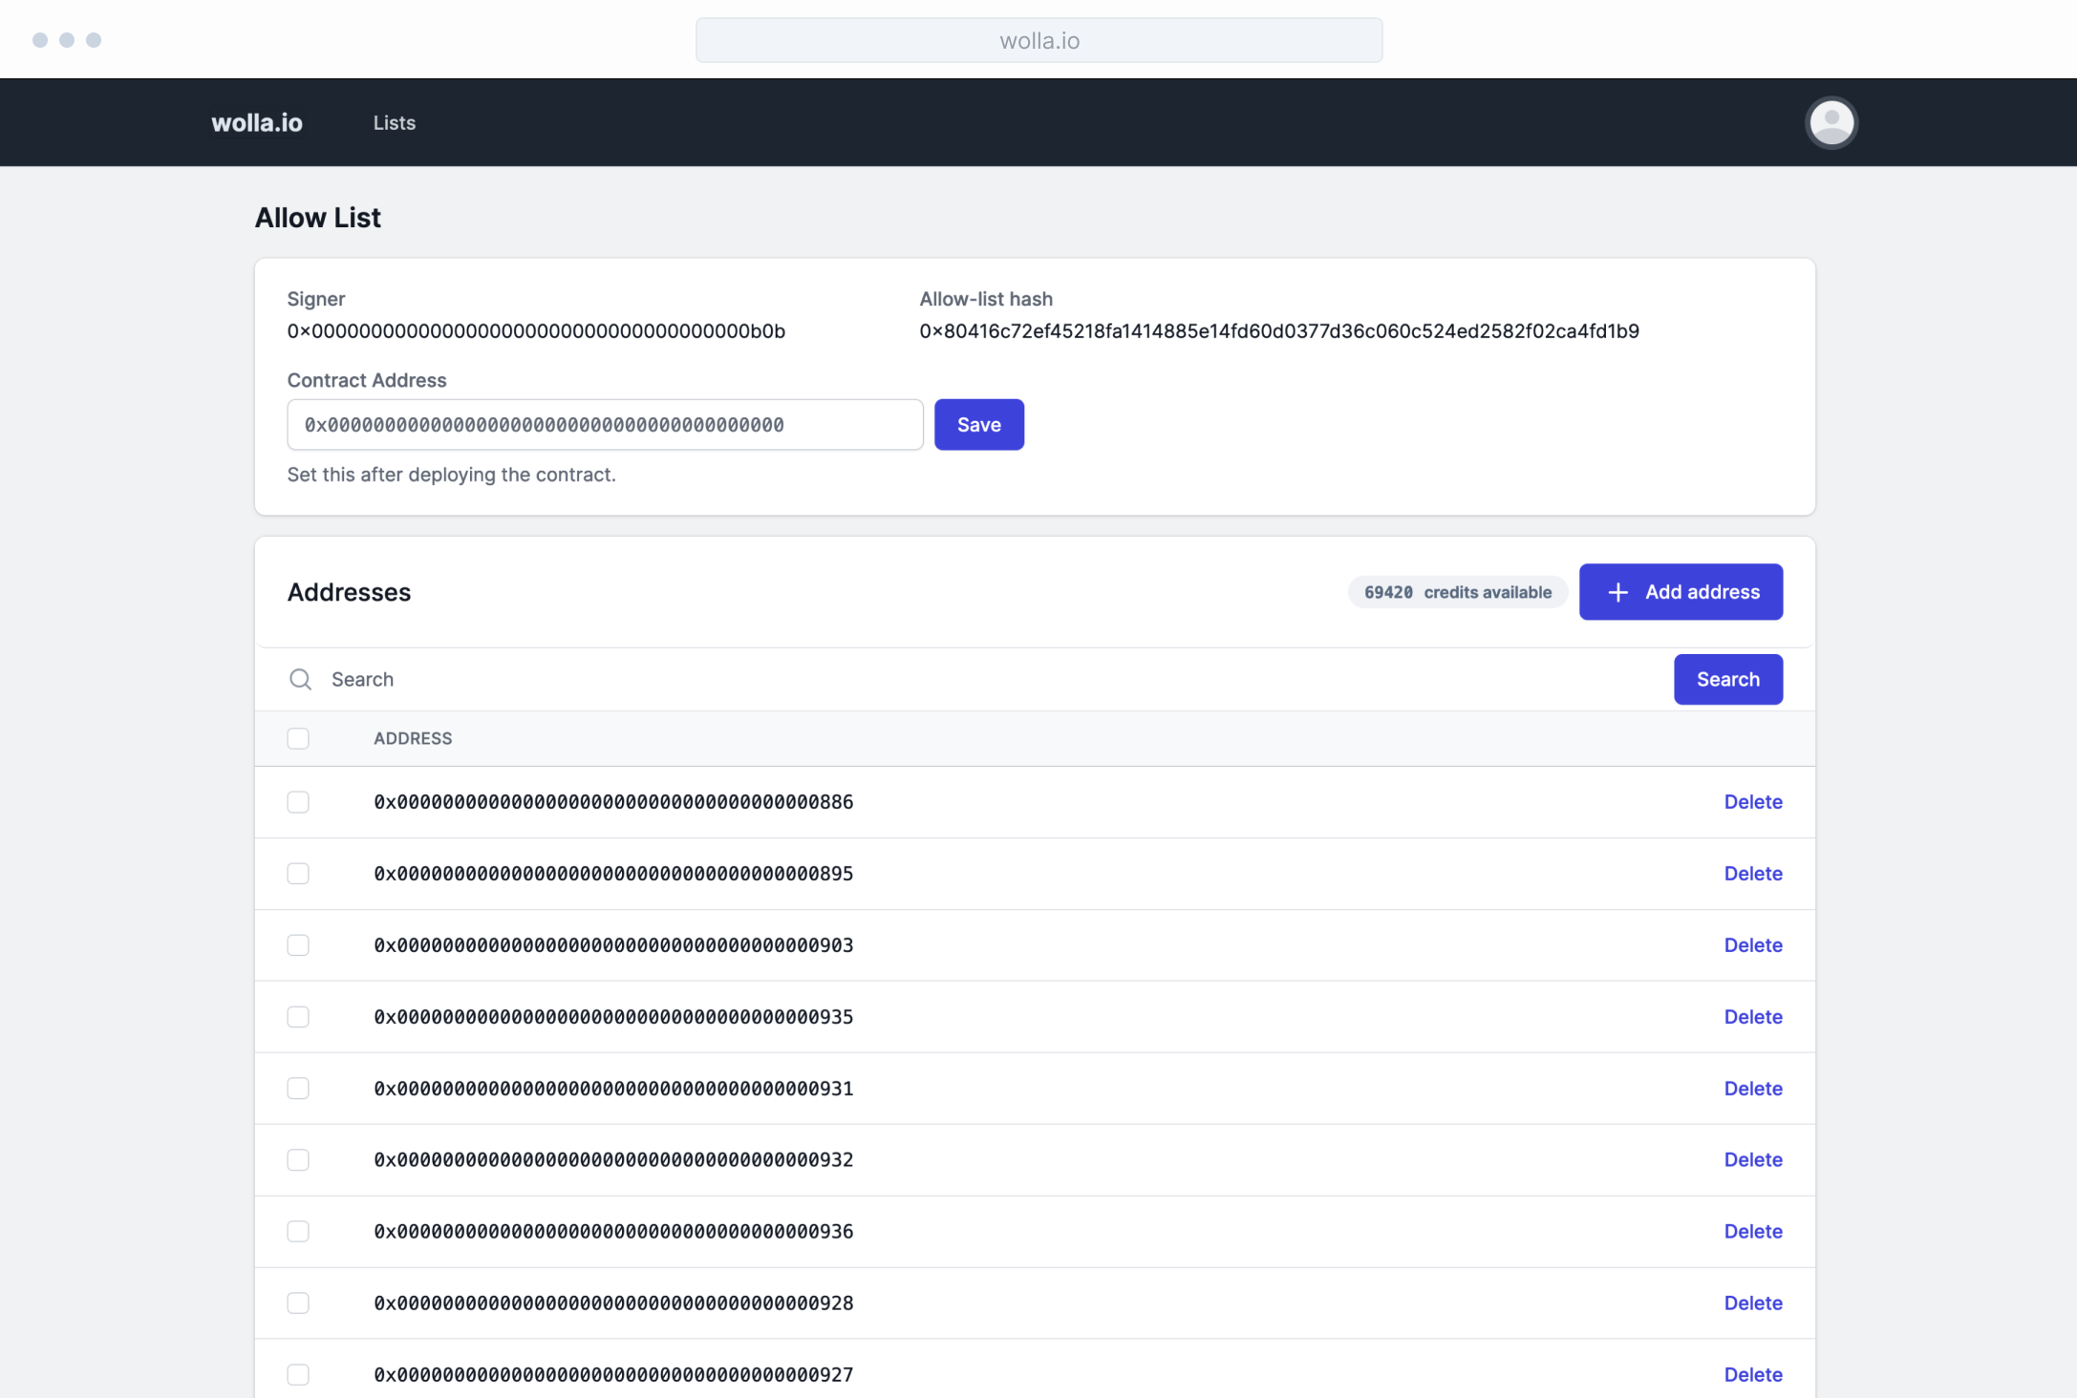This screenshot has height=1398, width=2077.
Task: Click the plus icon on Add address
Action: 1617,592
